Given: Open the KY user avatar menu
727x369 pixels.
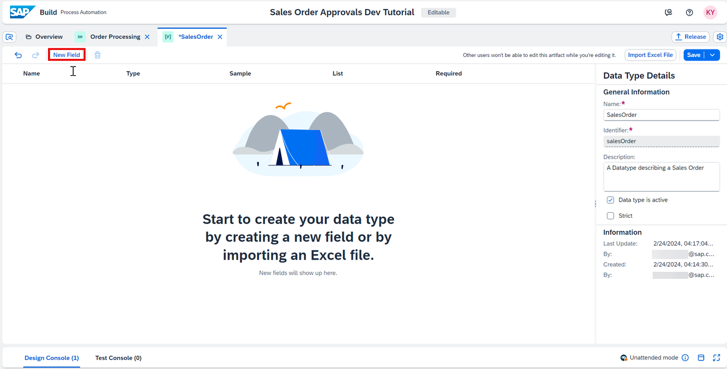Looking at the screenshot, I should tap(710, 13).
